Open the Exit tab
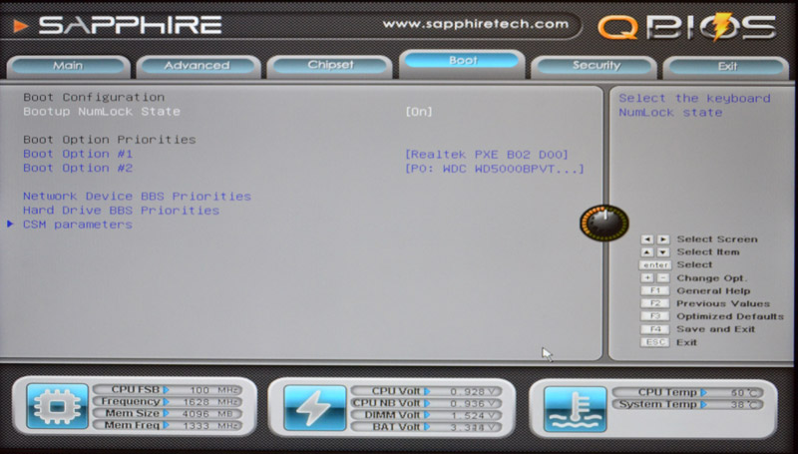798x454 pixels. pyautogui.click(x=726, y=66)
